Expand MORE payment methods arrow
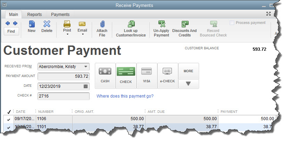288x142 pixels. pos(188,84)
